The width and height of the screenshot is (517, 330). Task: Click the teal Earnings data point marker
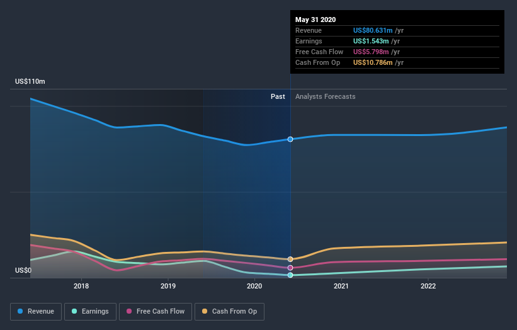[290, 275]
